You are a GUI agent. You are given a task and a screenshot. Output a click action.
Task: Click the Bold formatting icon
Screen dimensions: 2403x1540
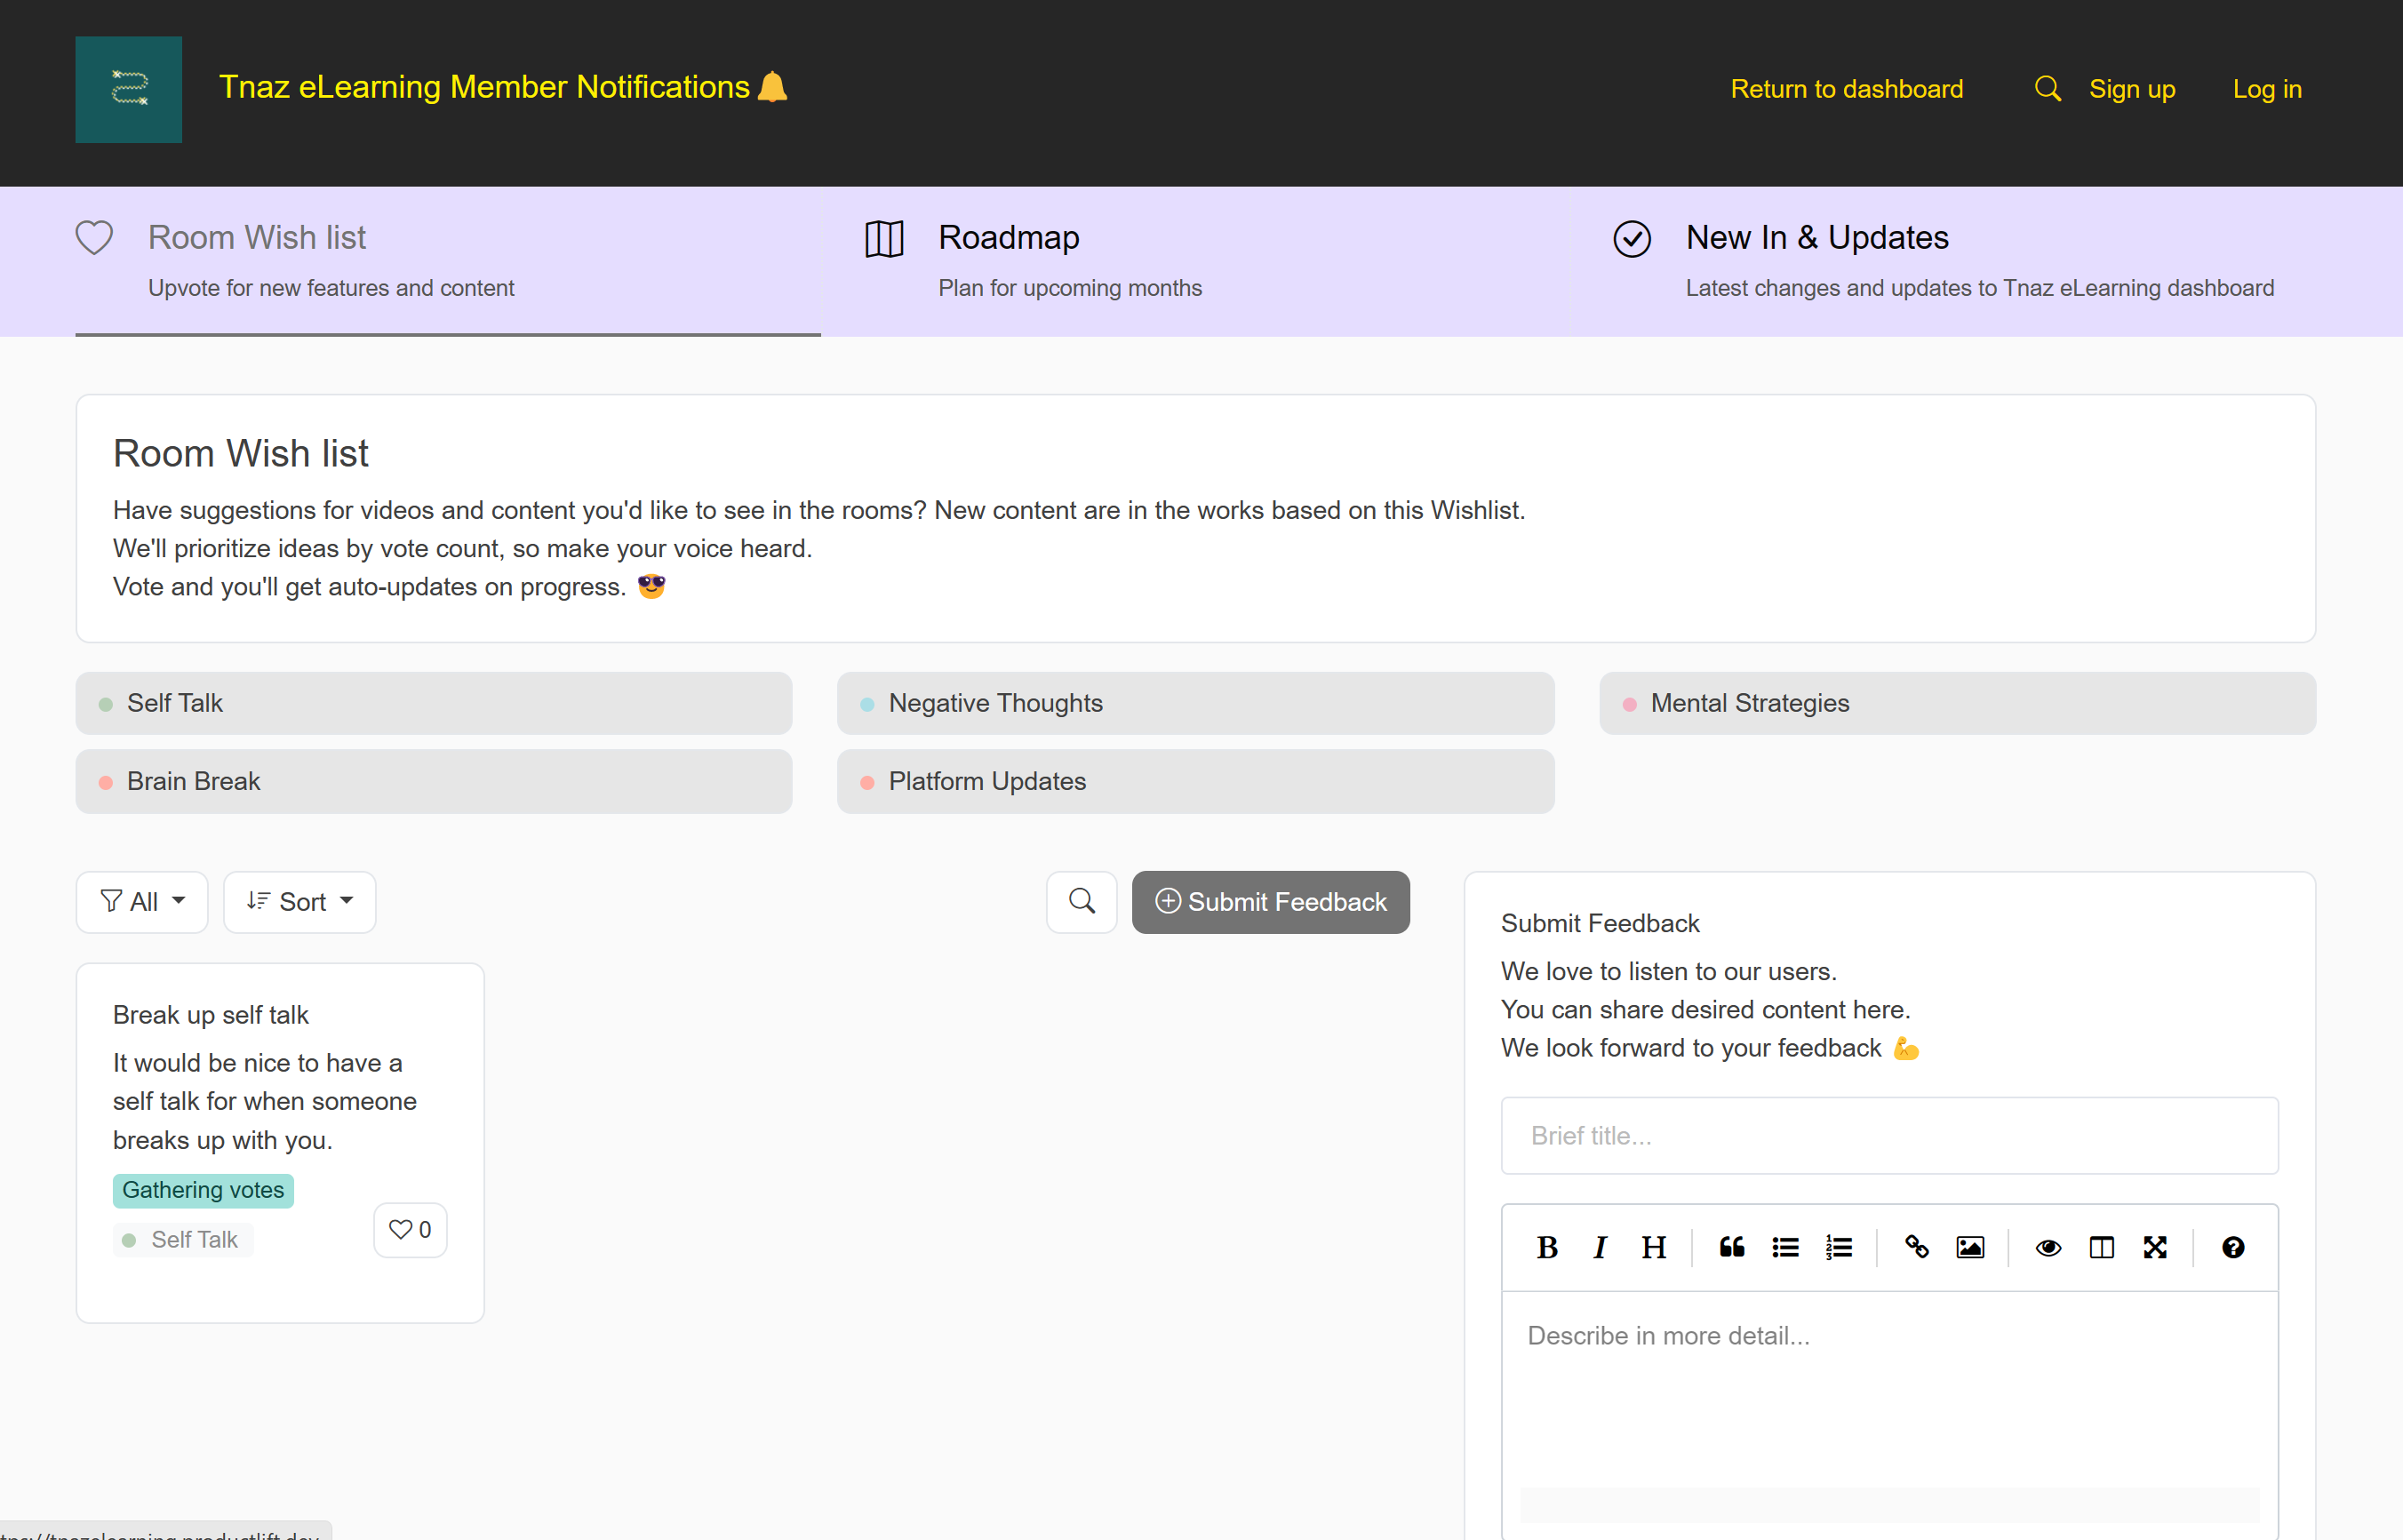1547,1247
